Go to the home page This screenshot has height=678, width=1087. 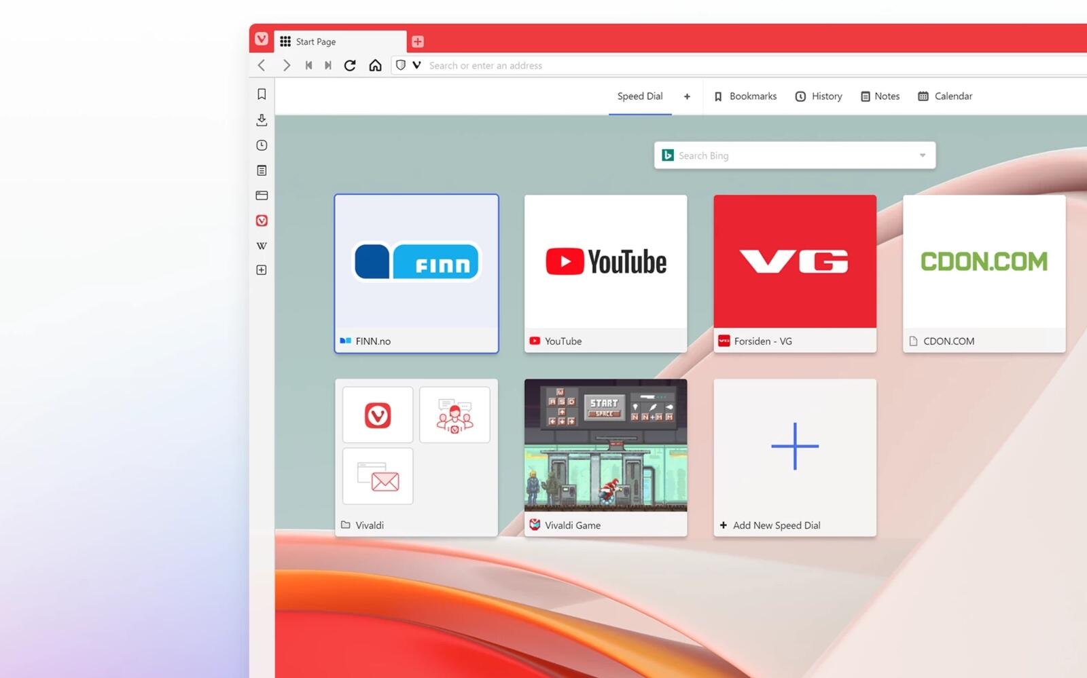(x=375, y=65)
